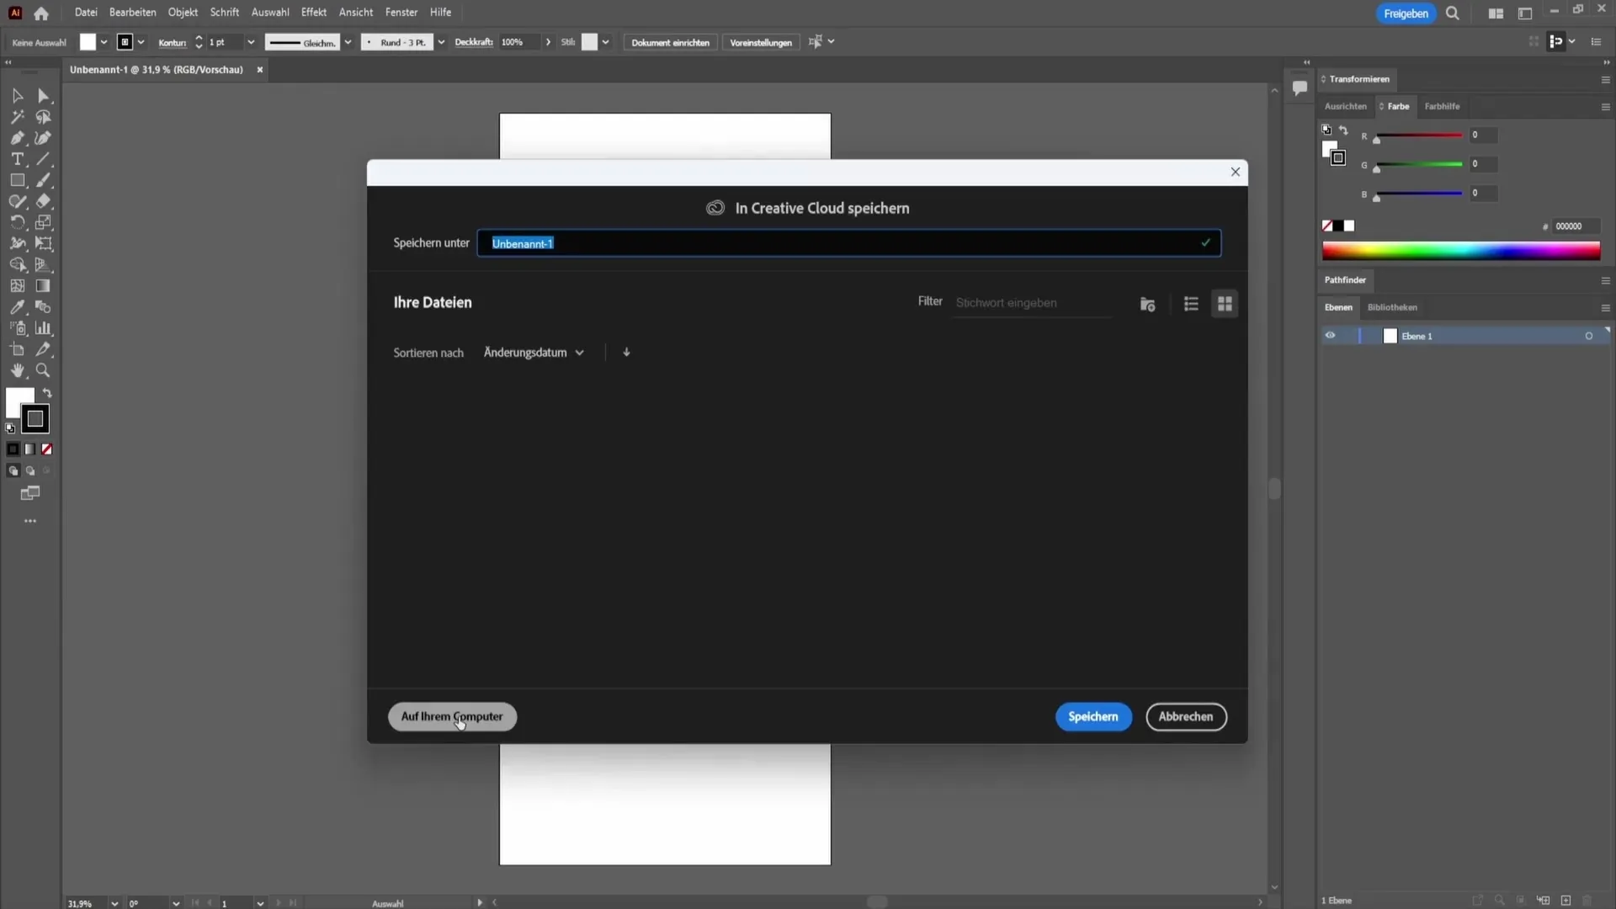This screenshot has height=909, width=1616.
Task: Open the Änderungsdatum sort dropdown
Action: [x=534, y=353]
